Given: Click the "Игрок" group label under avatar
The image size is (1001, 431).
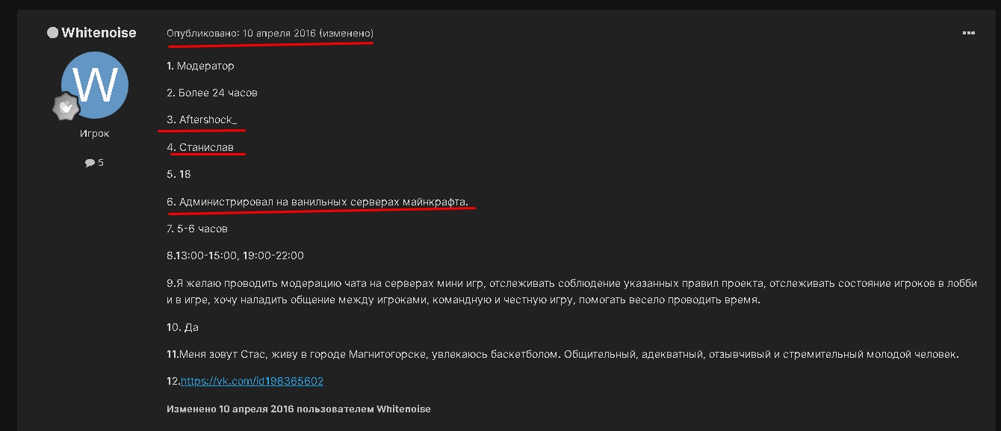Looking at the screenshot, I should (94, 134).
